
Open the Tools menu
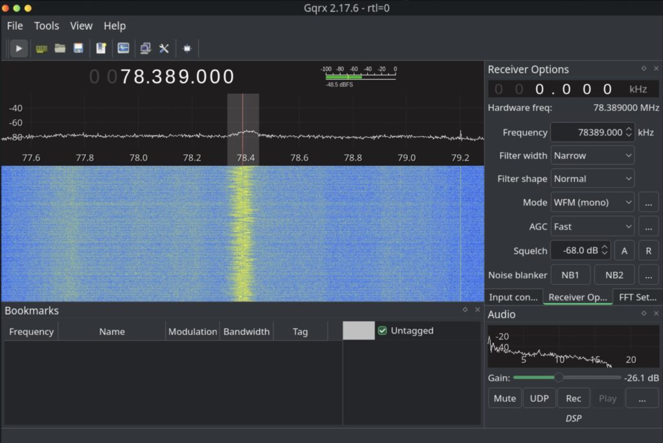tap(47, 26)
